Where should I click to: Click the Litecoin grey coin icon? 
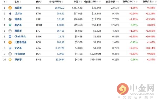tap(10, 31)
